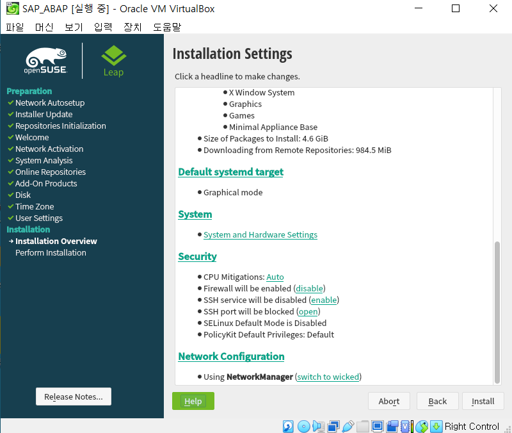Click the System Analysis step
The image size is (512, 433).
point(44,161)
